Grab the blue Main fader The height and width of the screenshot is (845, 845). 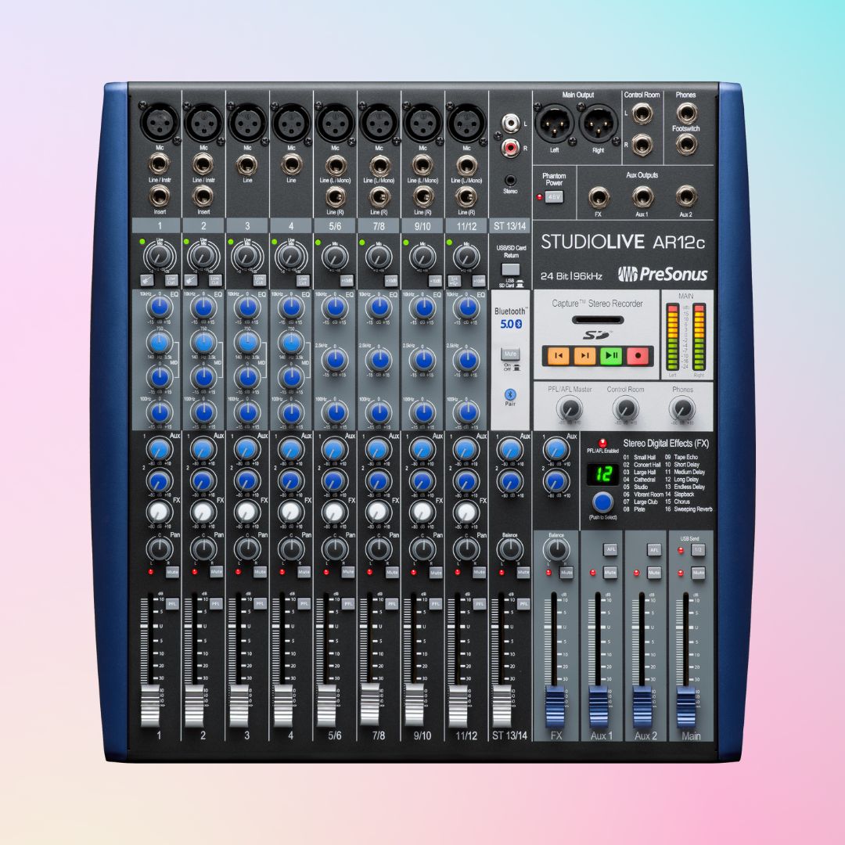(686, 707)
